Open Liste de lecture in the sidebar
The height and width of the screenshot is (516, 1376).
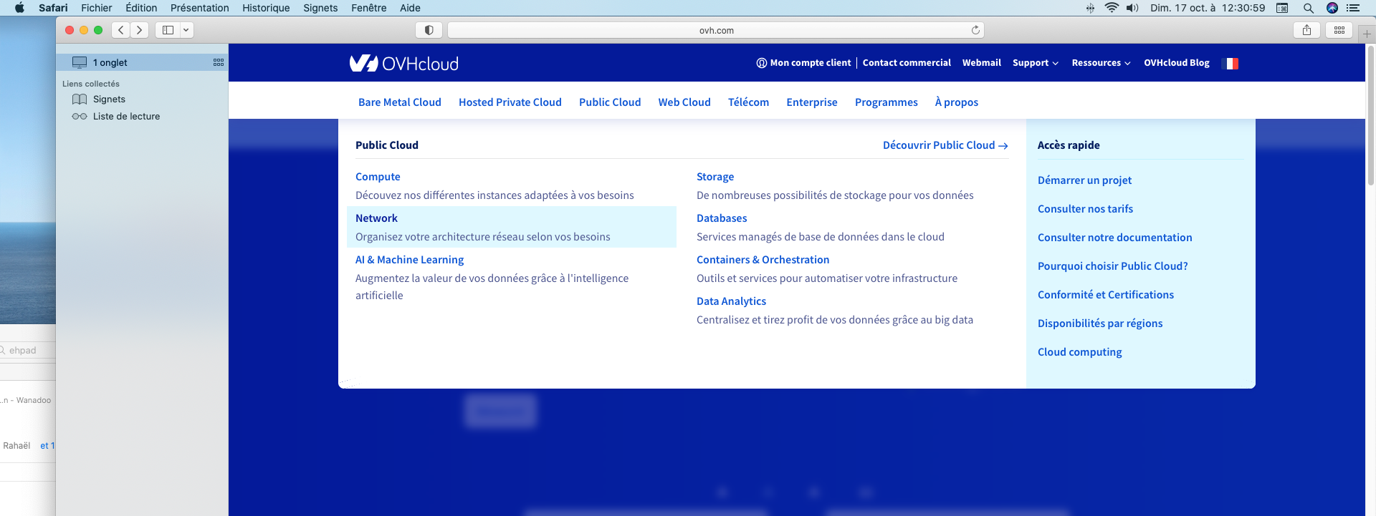coord(126,117)
